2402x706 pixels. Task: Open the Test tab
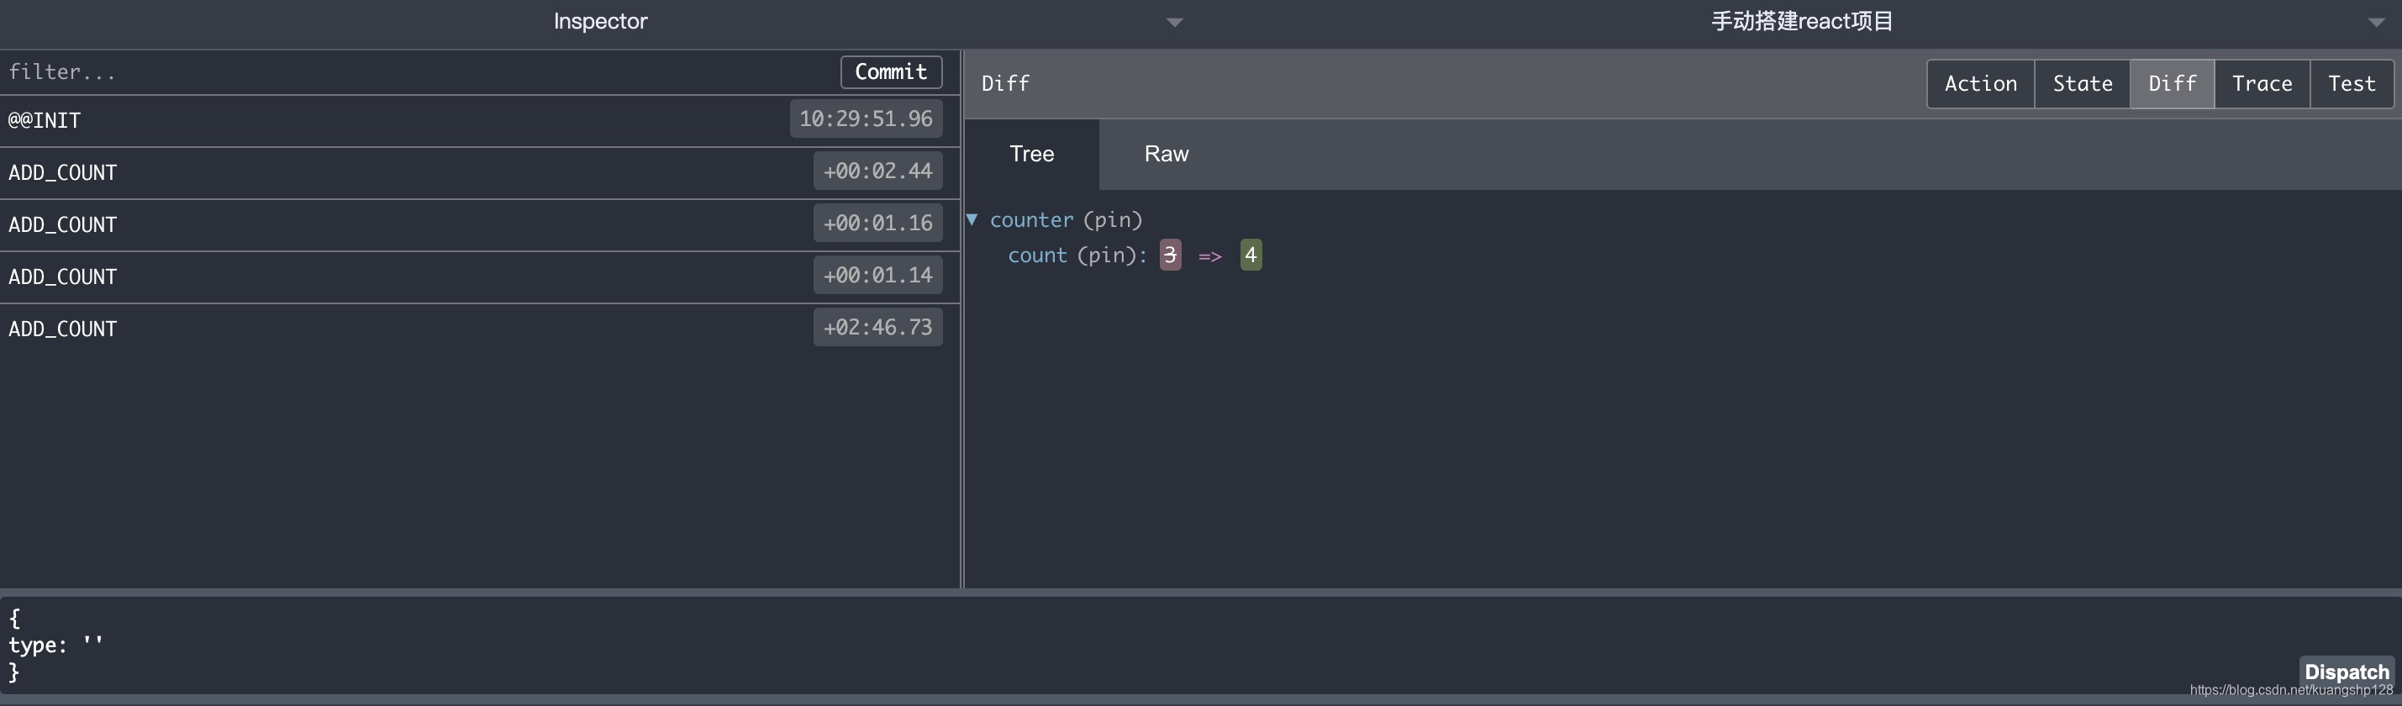click(x=2352, y=84)
